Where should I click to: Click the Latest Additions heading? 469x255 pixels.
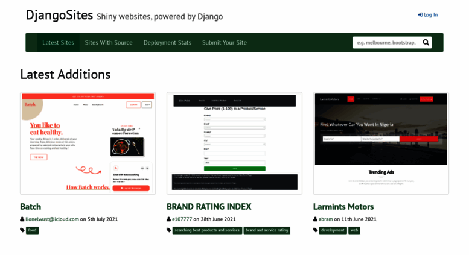(66, 74)
